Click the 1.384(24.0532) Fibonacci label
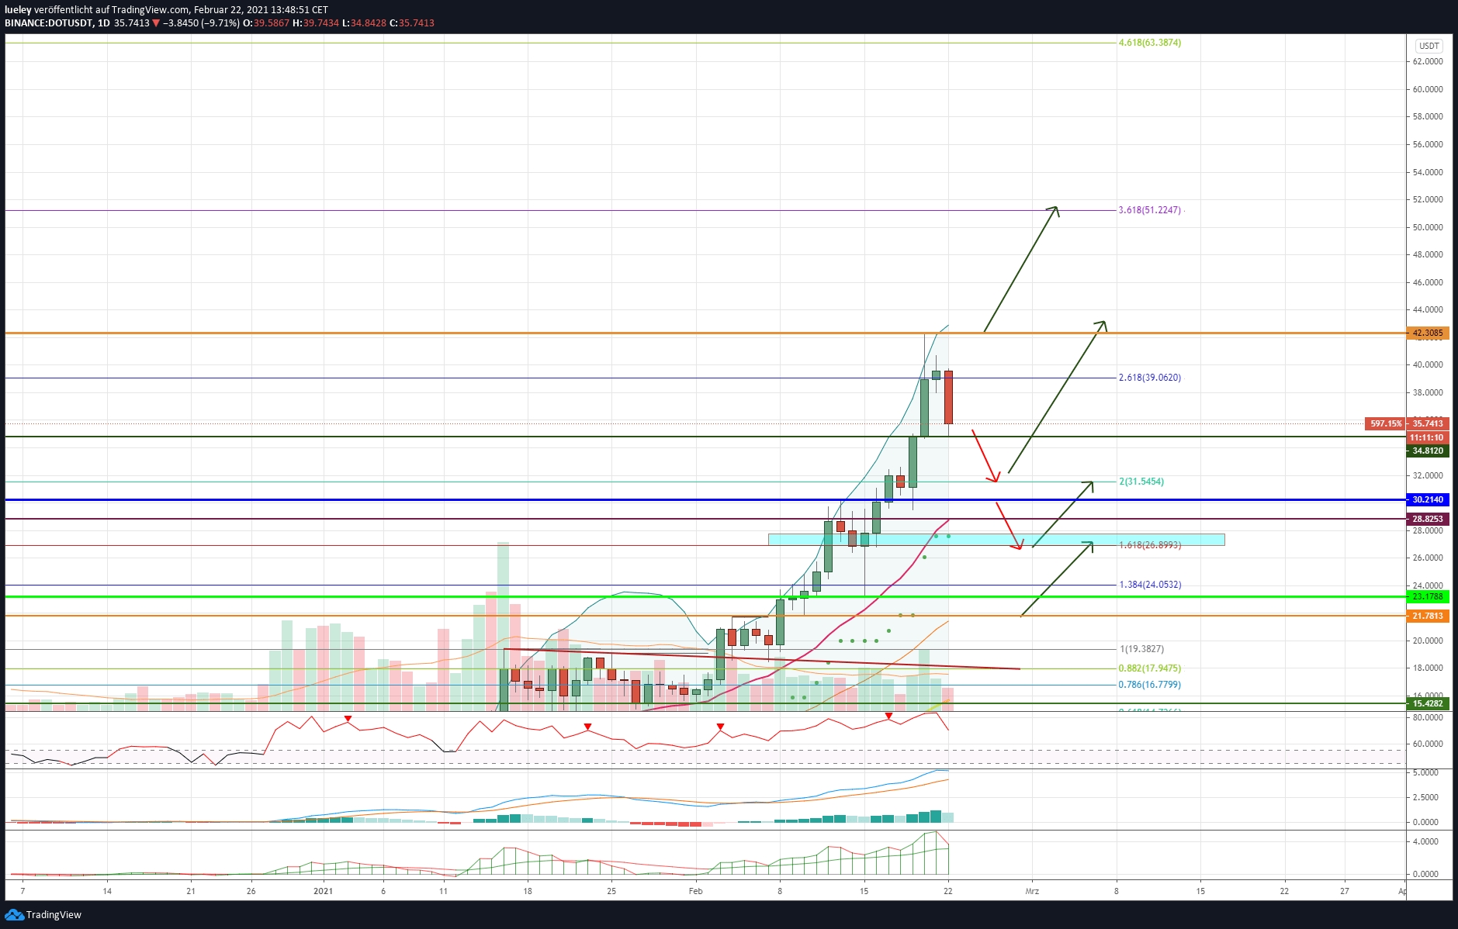 [1149, 585]
